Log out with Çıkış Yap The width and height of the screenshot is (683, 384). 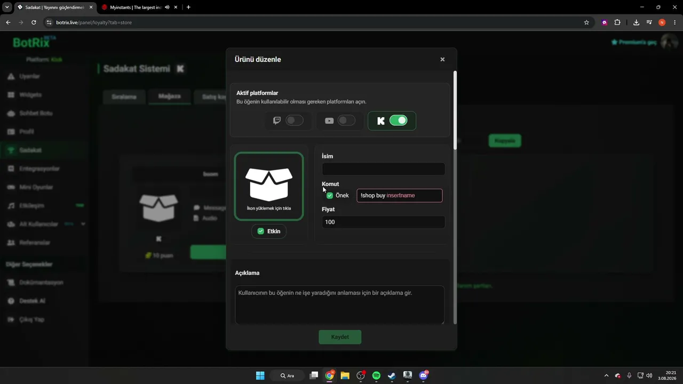(32, 319)
